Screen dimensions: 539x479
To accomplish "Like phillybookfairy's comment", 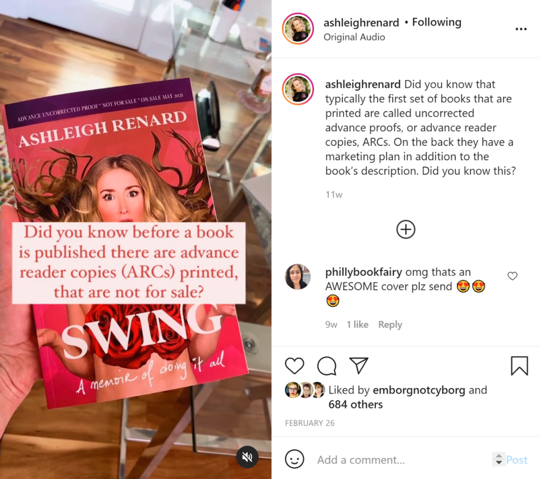I will [x=512, y=276].
